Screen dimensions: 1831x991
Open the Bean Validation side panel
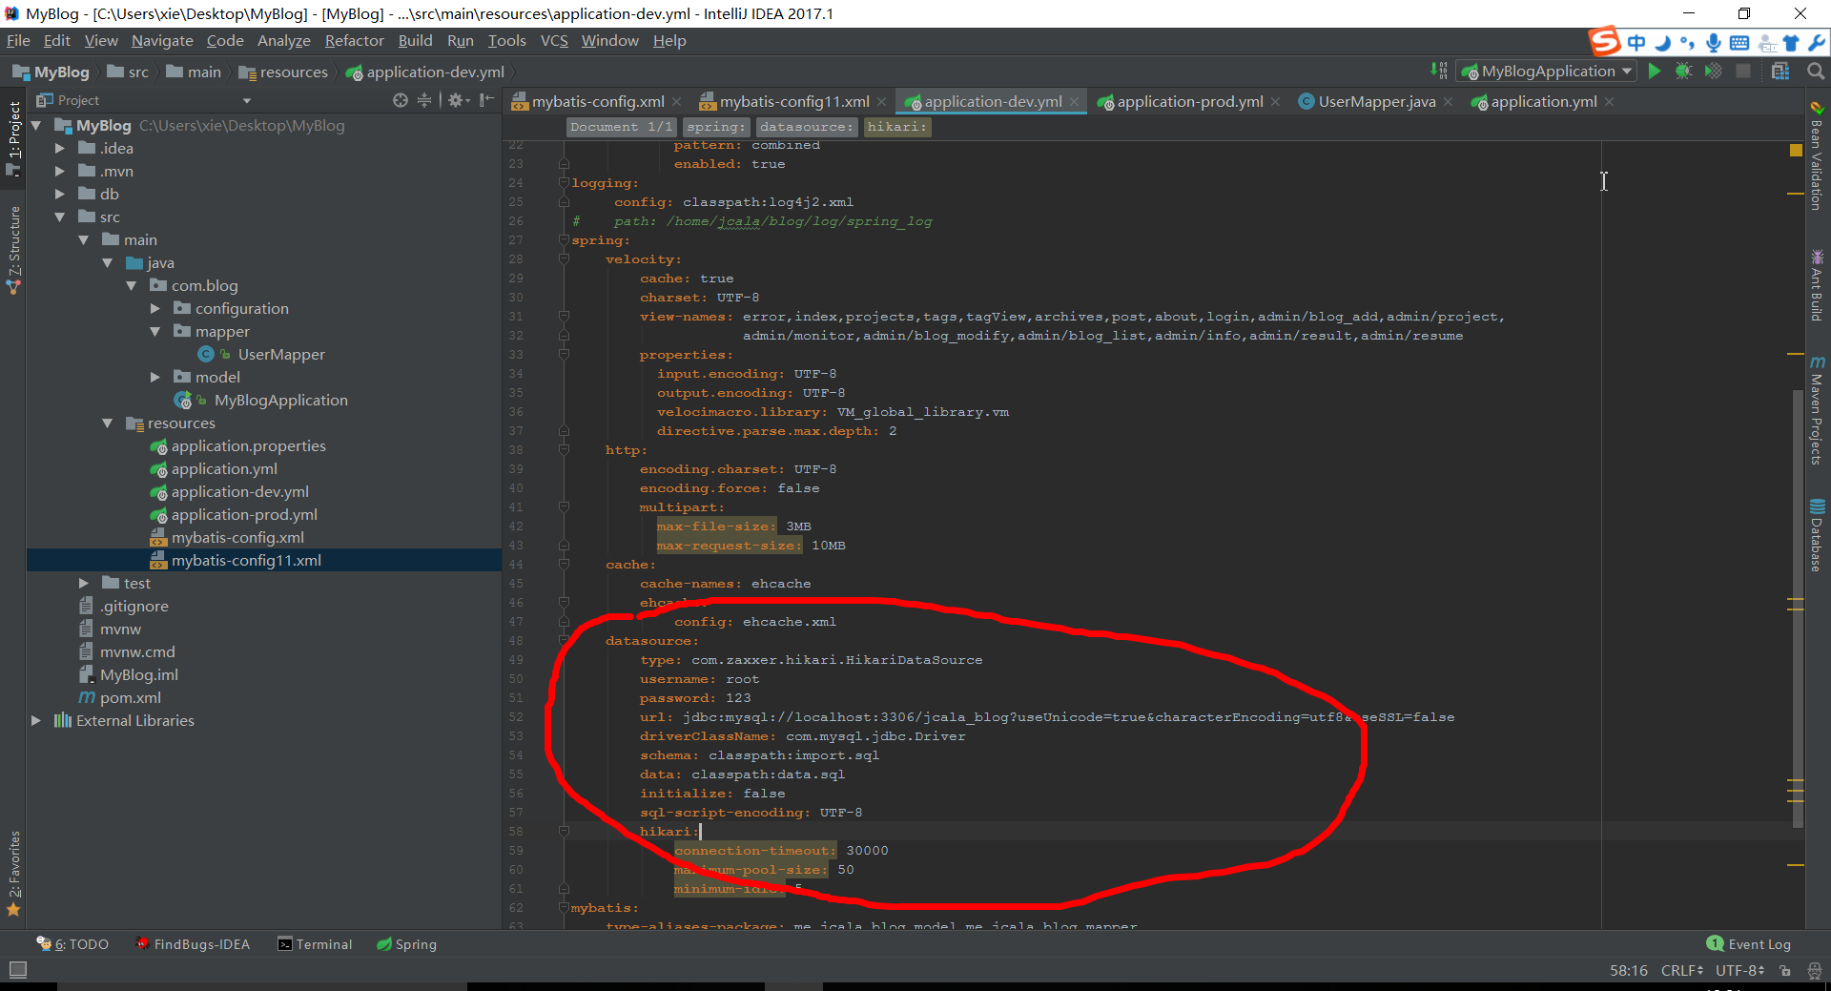coord(1817,156)
